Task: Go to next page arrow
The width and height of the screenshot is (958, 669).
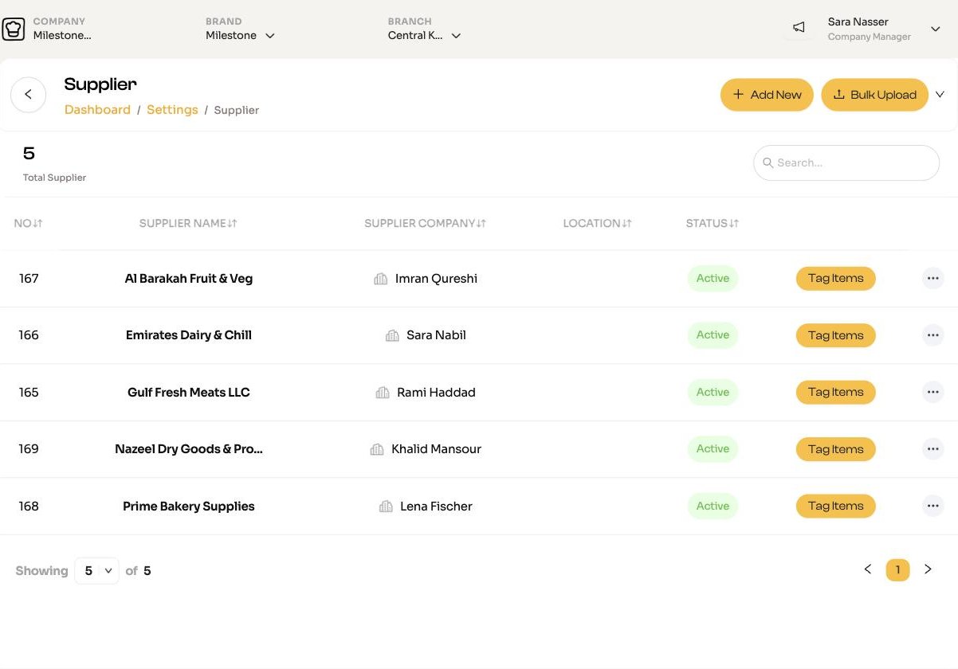Action: point(928,569)
